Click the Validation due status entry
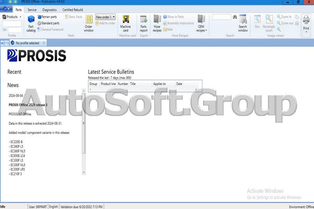This screenshot has width=314, height=209. click(81, 206)
